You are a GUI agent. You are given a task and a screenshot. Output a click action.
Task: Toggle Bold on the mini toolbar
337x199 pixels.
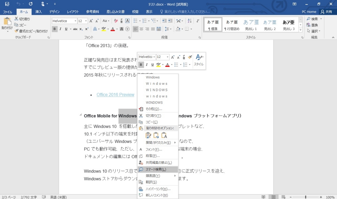click(141, 65)
